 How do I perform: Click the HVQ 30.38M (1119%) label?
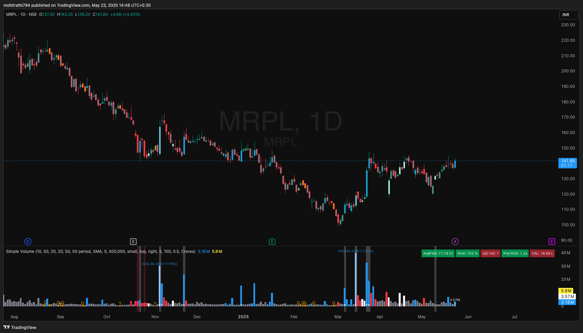[159, 264]
